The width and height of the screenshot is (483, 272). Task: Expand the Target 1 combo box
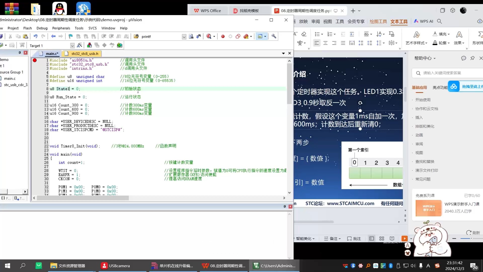point(72,46)
